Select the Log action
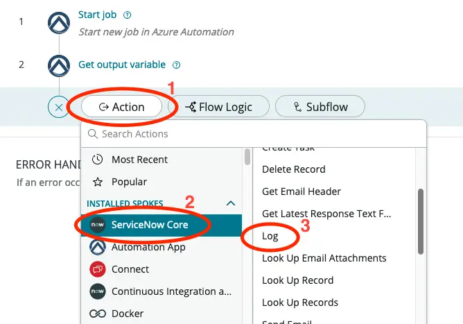 (x=270, y=236)
